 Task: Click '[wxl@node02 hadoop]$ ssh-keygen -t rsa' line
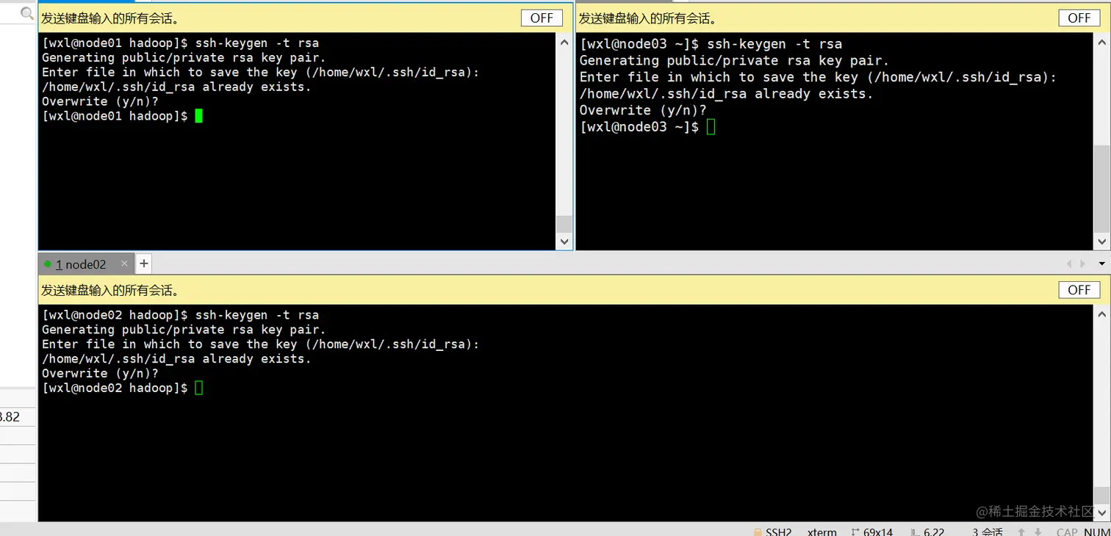pos(181,315)
